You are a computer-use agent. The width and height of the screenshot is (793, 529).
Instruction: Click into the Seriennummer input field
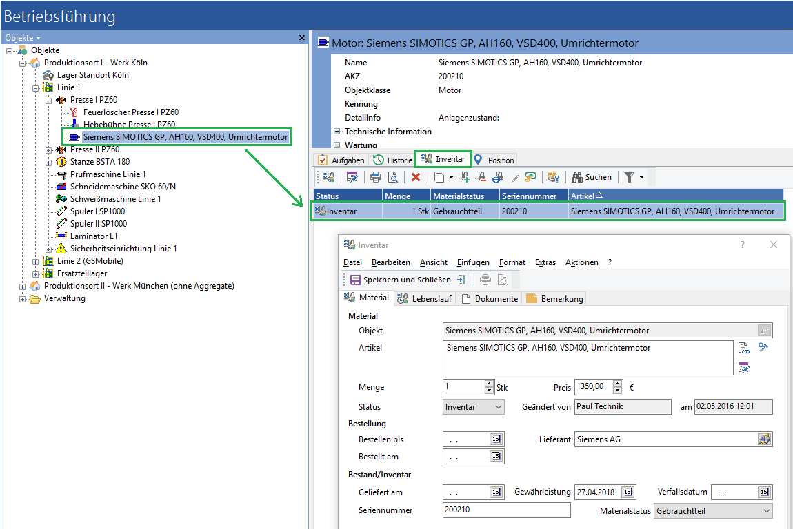pyautogui.click(x=506, y=510)
